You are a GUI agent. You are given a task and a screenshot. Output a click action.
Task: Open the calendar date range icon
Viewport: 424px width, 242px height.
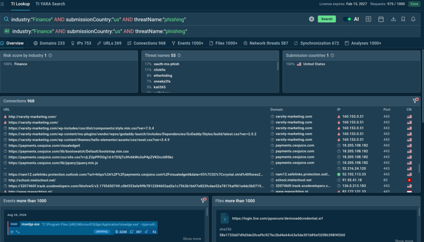coord(381,19)
